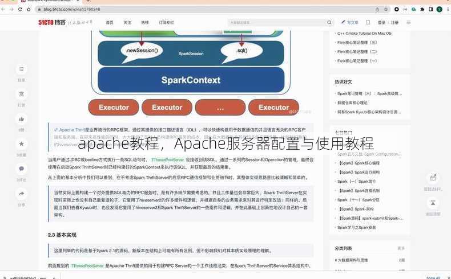Click the 赏 reward icon in left sidebar

pyautogui.click(x=21, y=94)
